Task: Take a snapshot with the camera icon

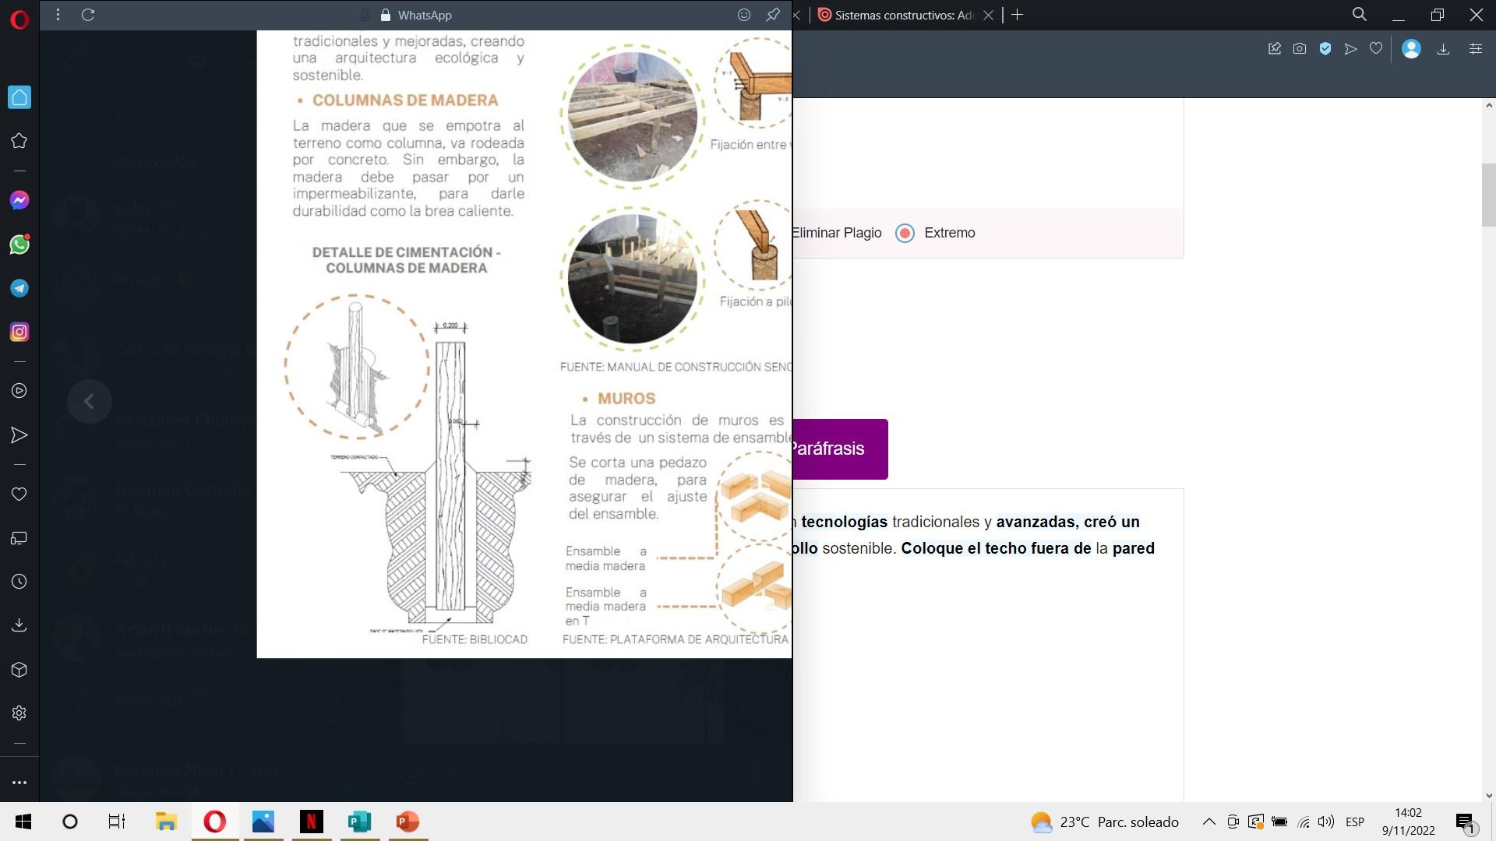Action: point(1299,49)
